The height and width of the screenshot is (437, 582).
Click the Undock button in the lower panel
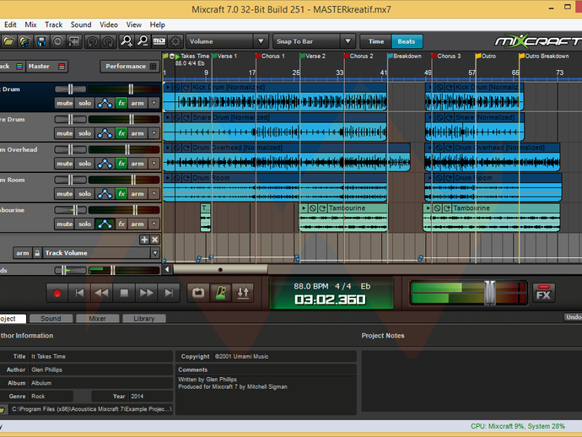(573, 317)
